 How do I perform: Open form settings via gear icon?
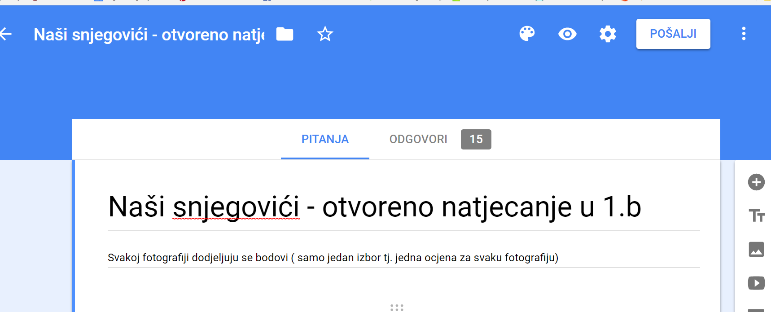pos(608,34)
